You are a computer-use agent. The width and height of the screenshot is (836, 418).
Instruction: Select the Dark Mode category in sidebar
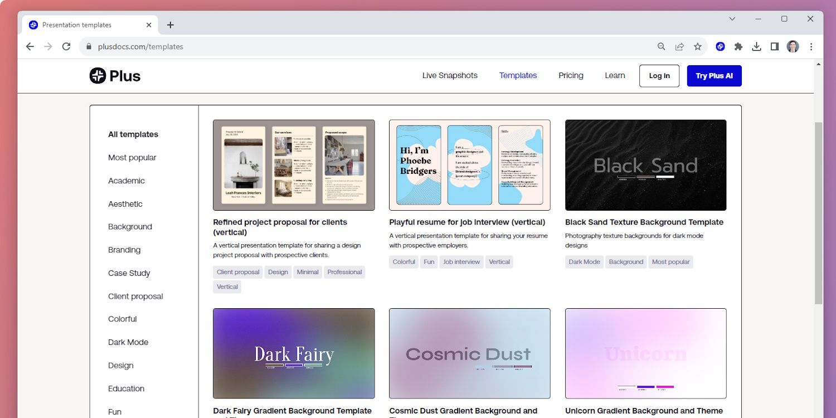click(128, 342)
